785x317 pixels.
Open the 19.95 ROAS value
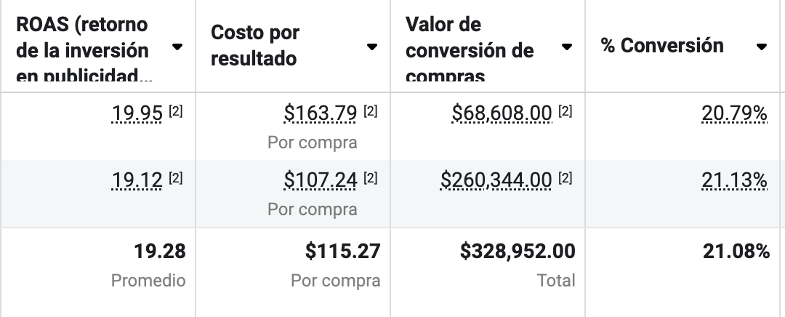pos(137,113)
